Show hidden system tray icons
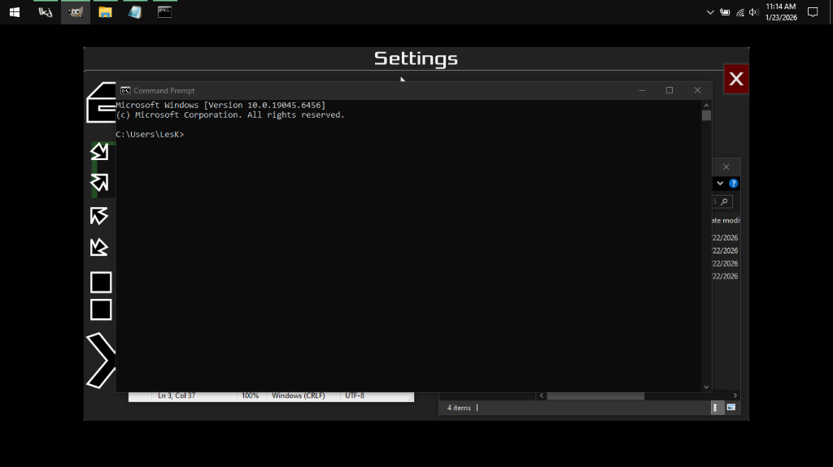The image size is (833, 467). coord(710,12)
